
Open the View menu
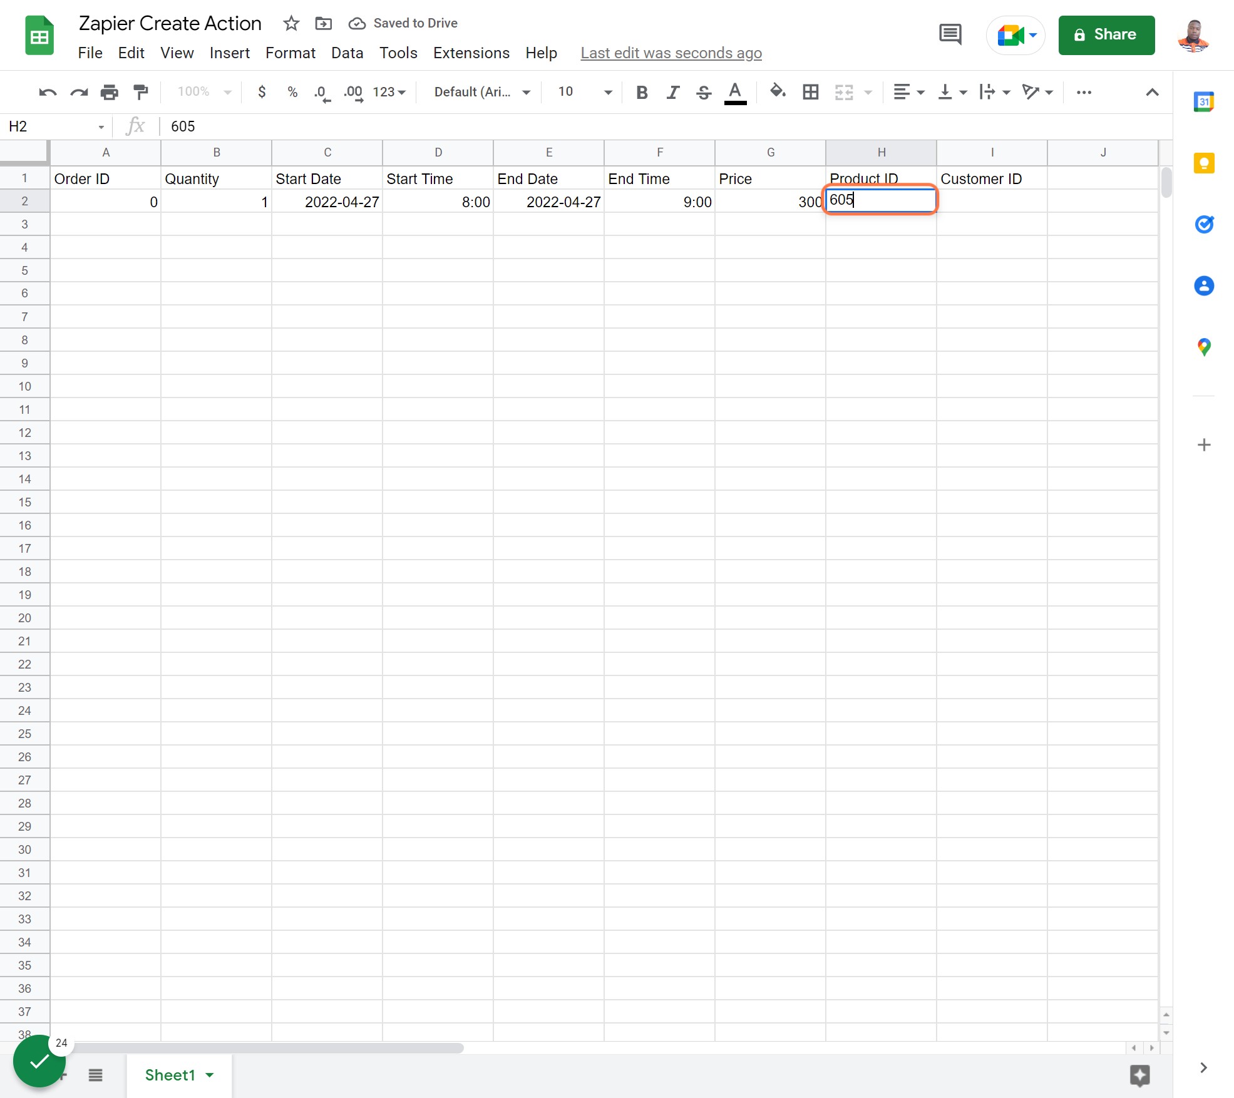[177, 53]
